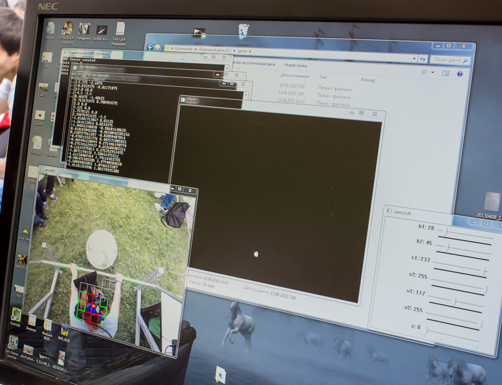Click the Дата создания 13.06.2015 7:49 details text
This screenshot has height=385, width=502.
tap(270, 292)
